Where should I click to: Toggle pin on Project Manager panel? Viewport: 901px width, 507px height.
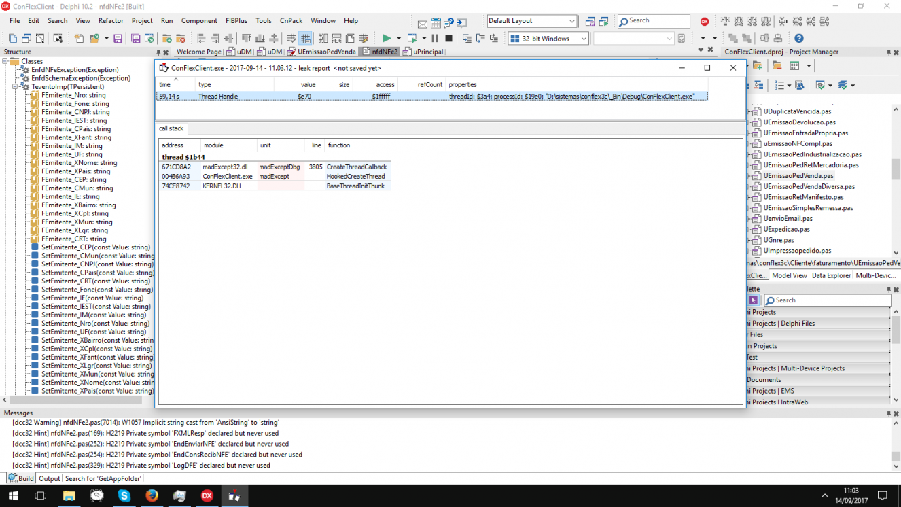pyautogui.click(x=888, y=52)
